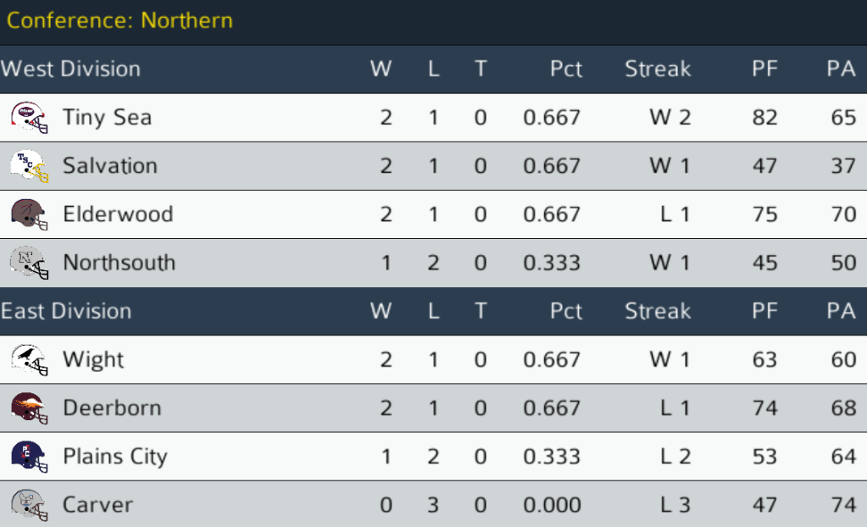The height and width of the screenshot is (527, 867).
Task: Sort West Division by Streak header
Action: (x=658, y=69)
